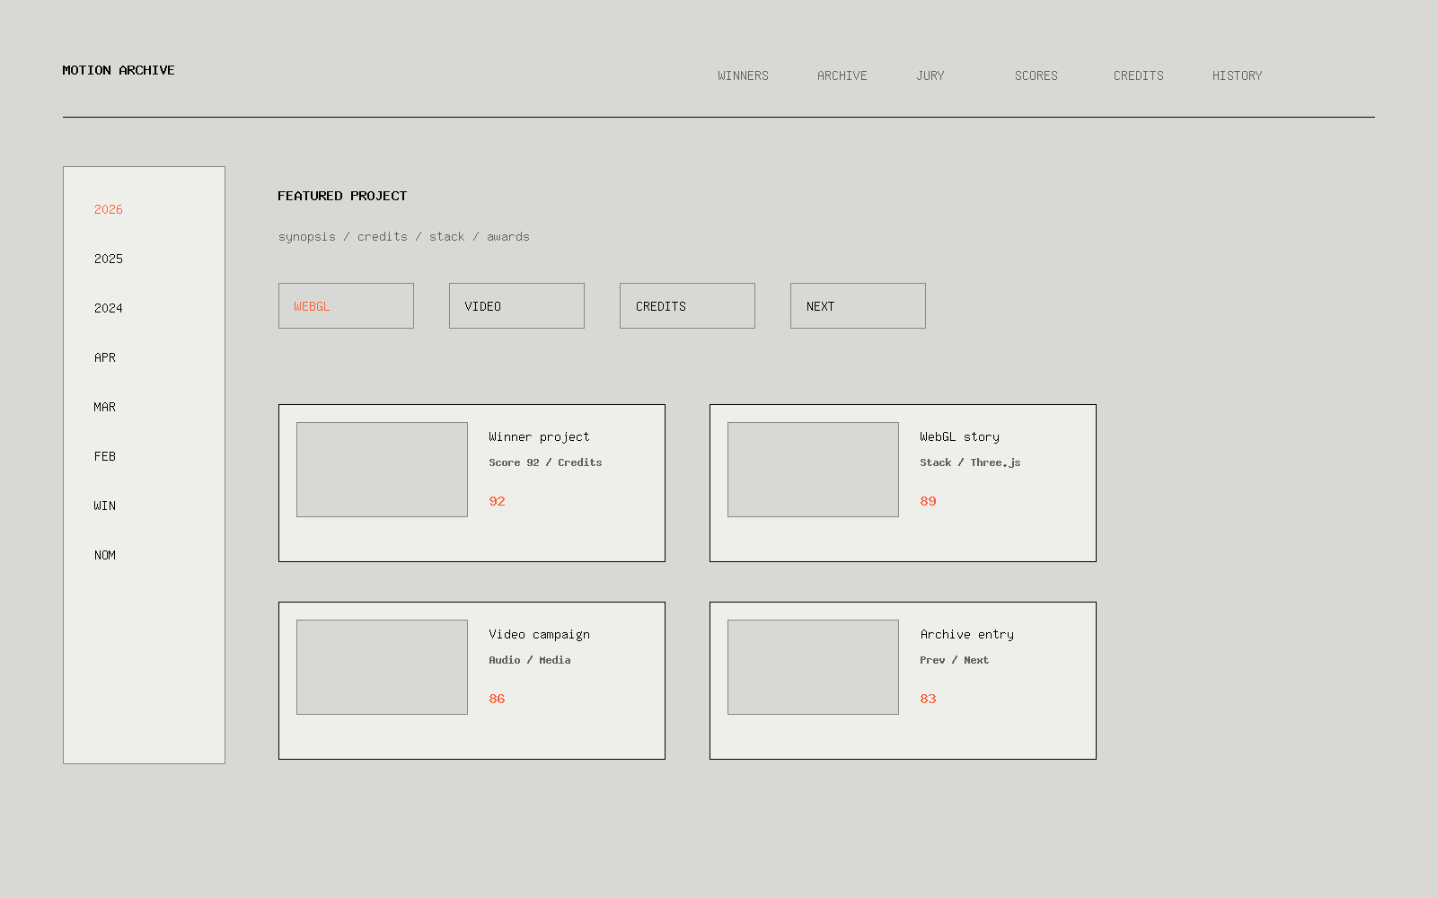1437x898 pixels.
Task: Click the NEXT button
Action: (x=858, y=306)
